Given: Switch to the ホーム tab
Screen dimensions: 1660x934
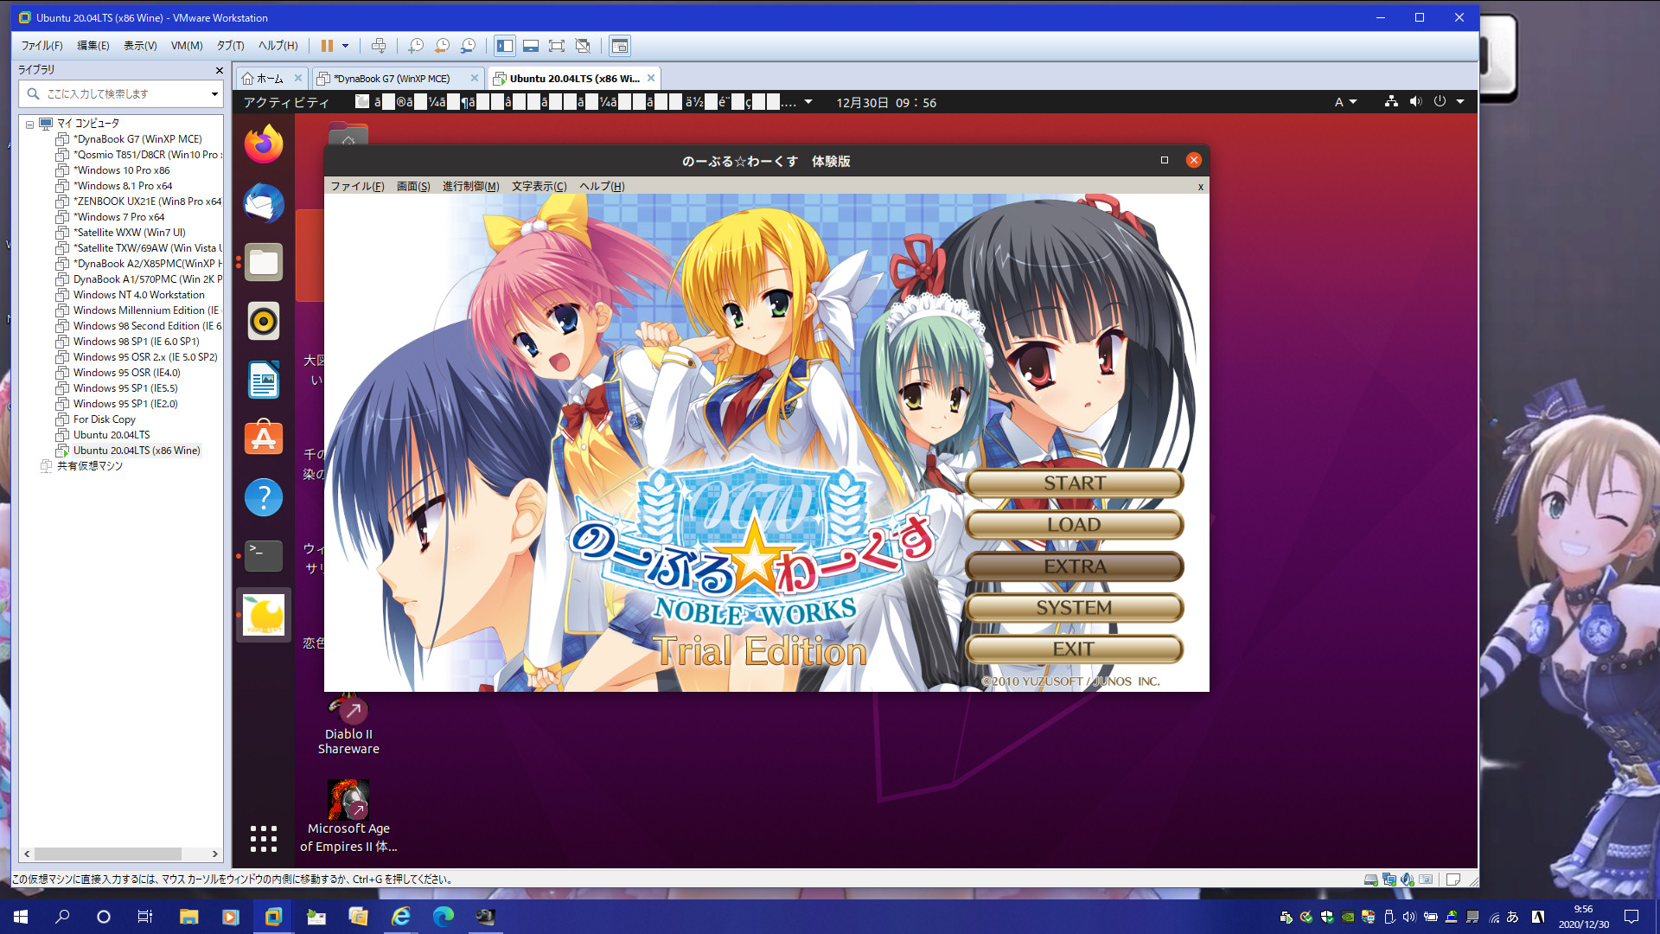Looking at the screenshot, I should point(270,79).
